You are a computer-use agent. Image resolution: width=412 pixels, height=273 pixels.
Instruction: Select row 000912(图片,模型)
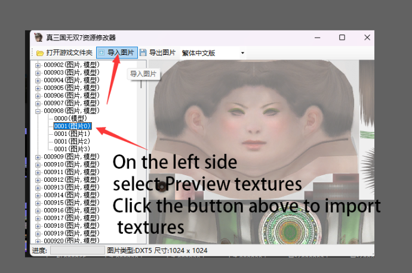point(72,179)
